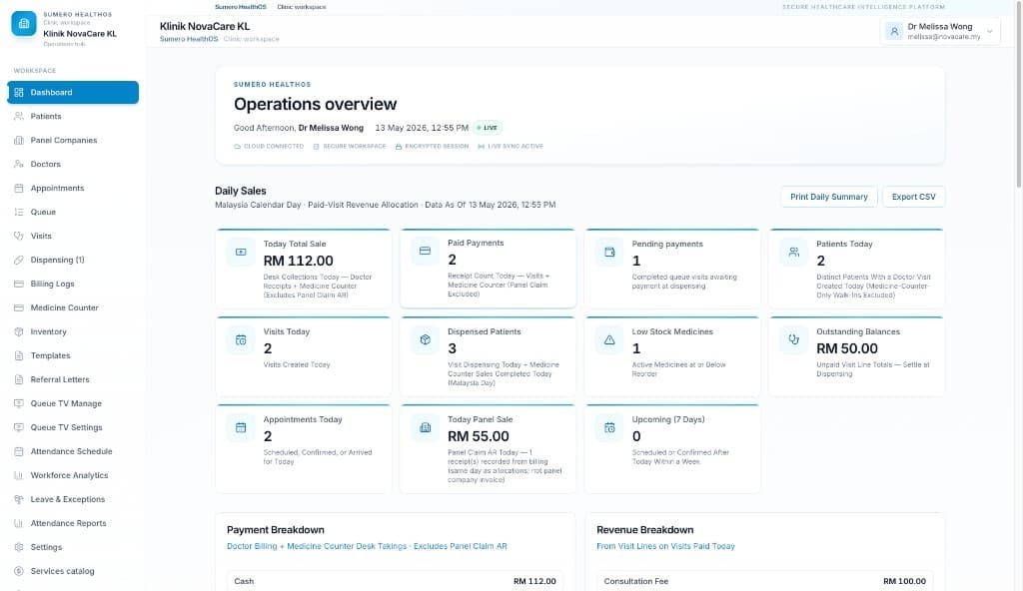The image size is (1023, 591).
Task: Click the Pending payments wallet icon
Action: (x=609, y=252)
